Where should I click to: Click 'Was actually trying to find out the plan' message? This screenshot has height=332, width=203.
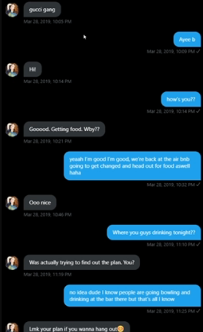tap(82, 262)
